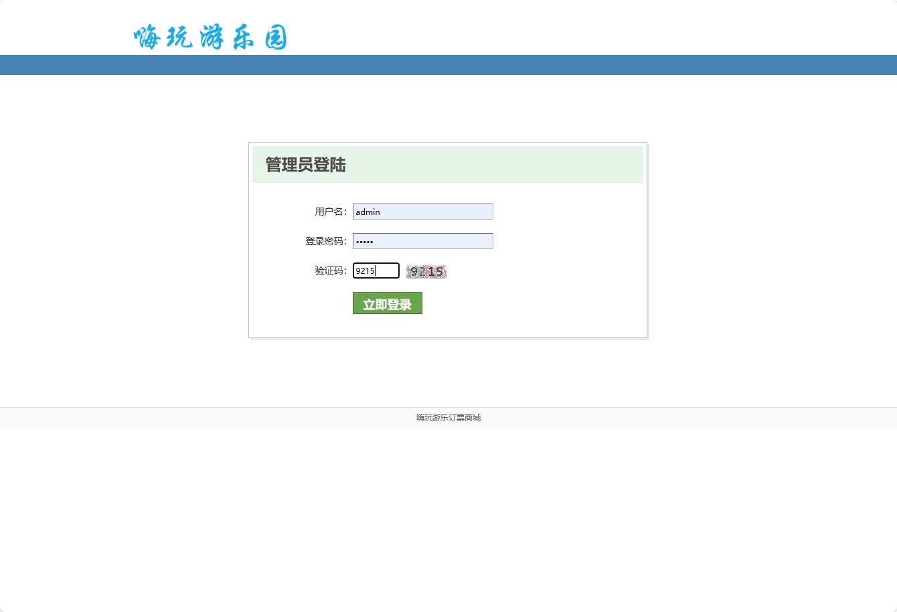Click the masked password dots

pos(364,240)
